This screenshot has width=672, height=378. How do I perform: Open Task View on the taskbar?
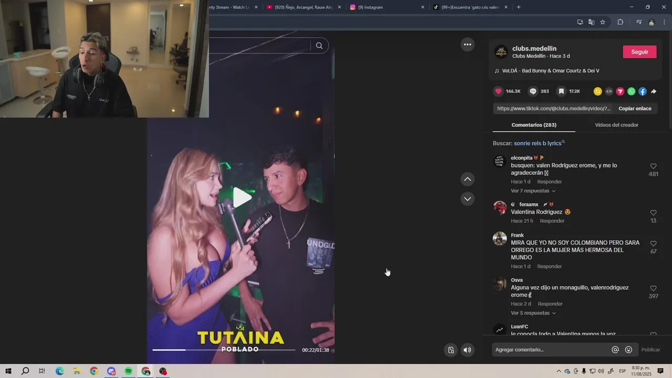pos(42,371)
